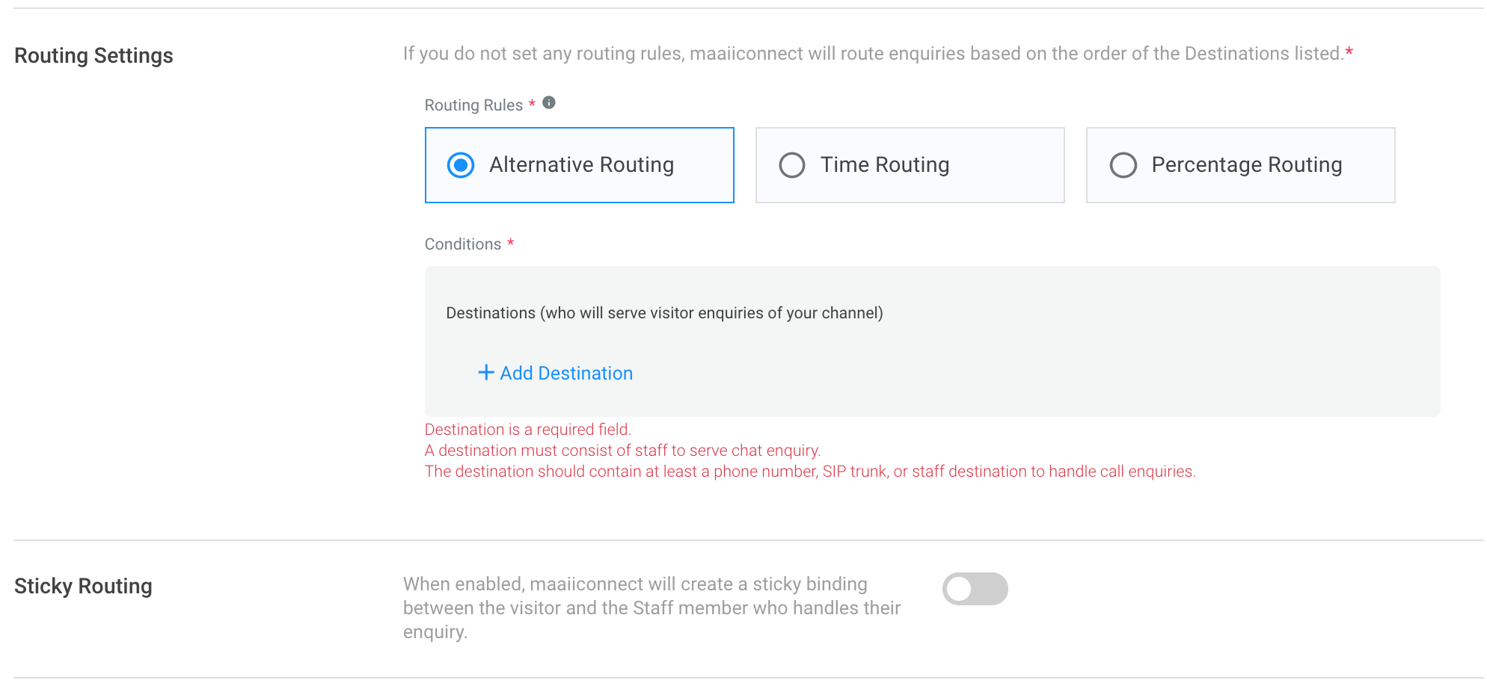Image resolution: width=1487 pixels, height=683 pixels.
Task: Click the plus icon beside Add Destination
Action: tap(486, 372)
